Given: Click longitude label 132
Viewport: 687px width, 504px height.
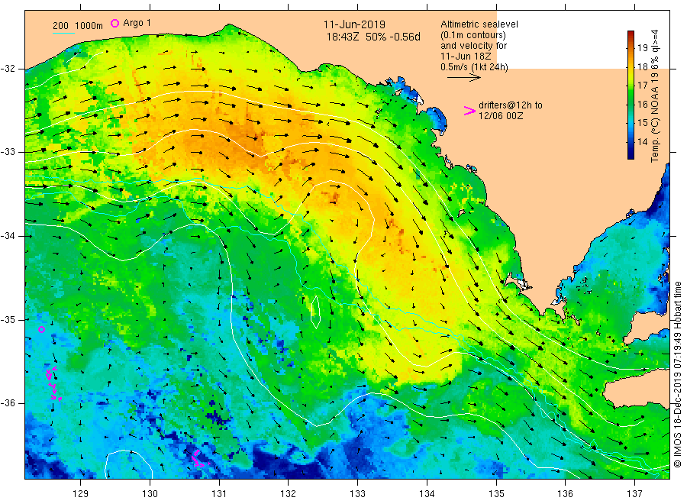Looking at the screenshot, I should [289, 494].
